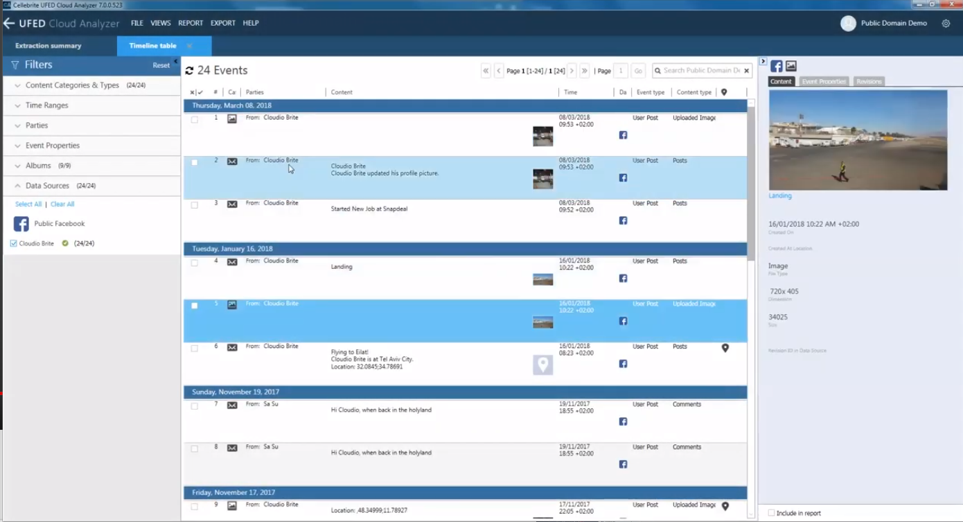The image size is (963, 522).
Task: Switch to the Extraction summary tab
Action: click(48, 46)
